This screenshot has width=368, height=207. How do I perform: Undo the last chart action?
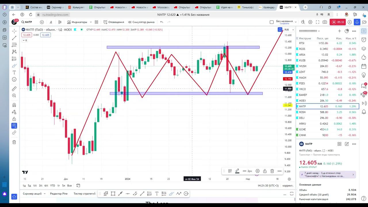pyautogui.click(x=162, y=22)
